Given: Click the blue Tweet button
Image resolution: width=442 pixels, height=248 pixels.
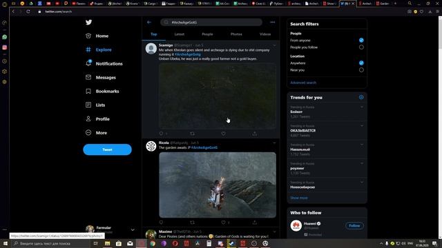Looking at the screenshot, I should click(107, 149).
